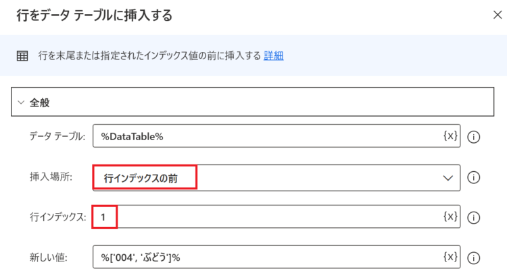Click info icon next to 新しい値 field

pyautogui.click(x=473, y=258)
